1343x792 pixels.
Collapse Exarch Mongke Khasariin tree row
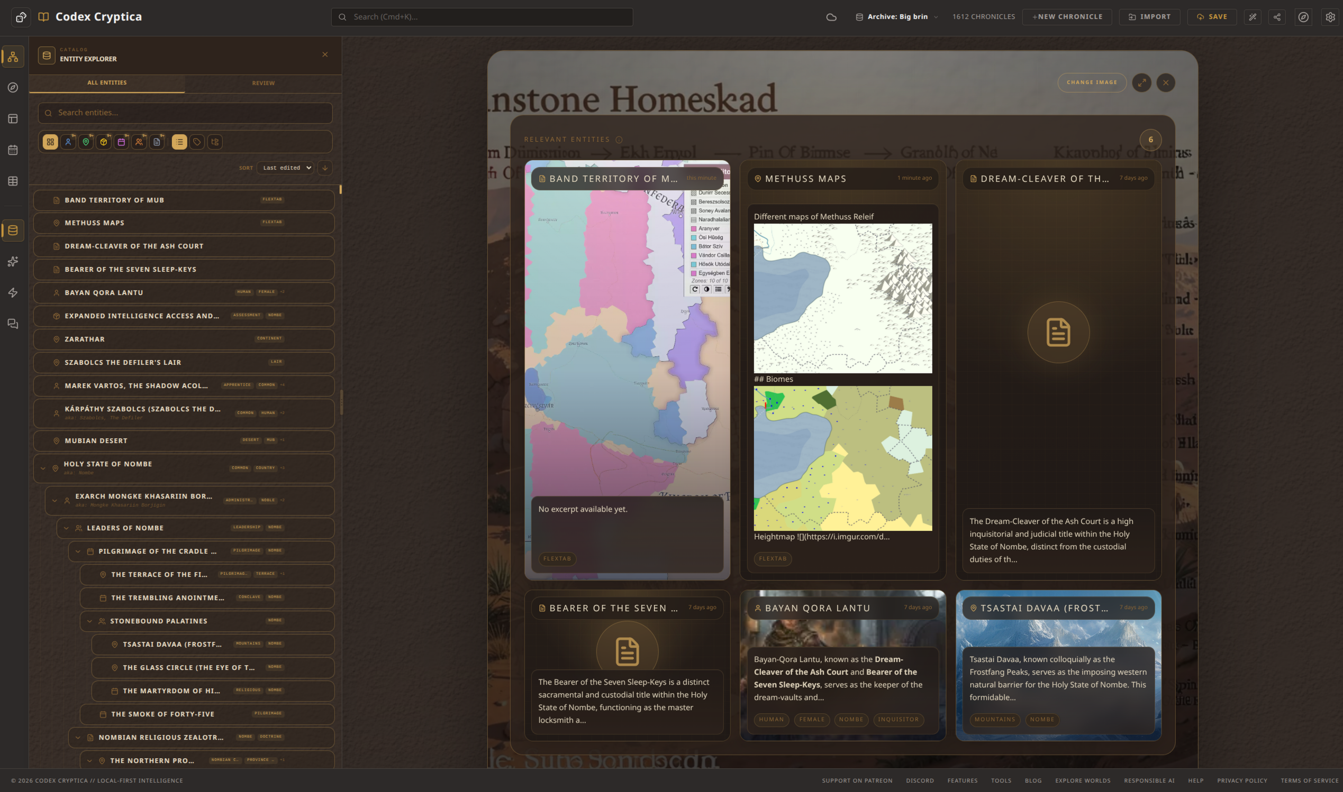(55, 501)
